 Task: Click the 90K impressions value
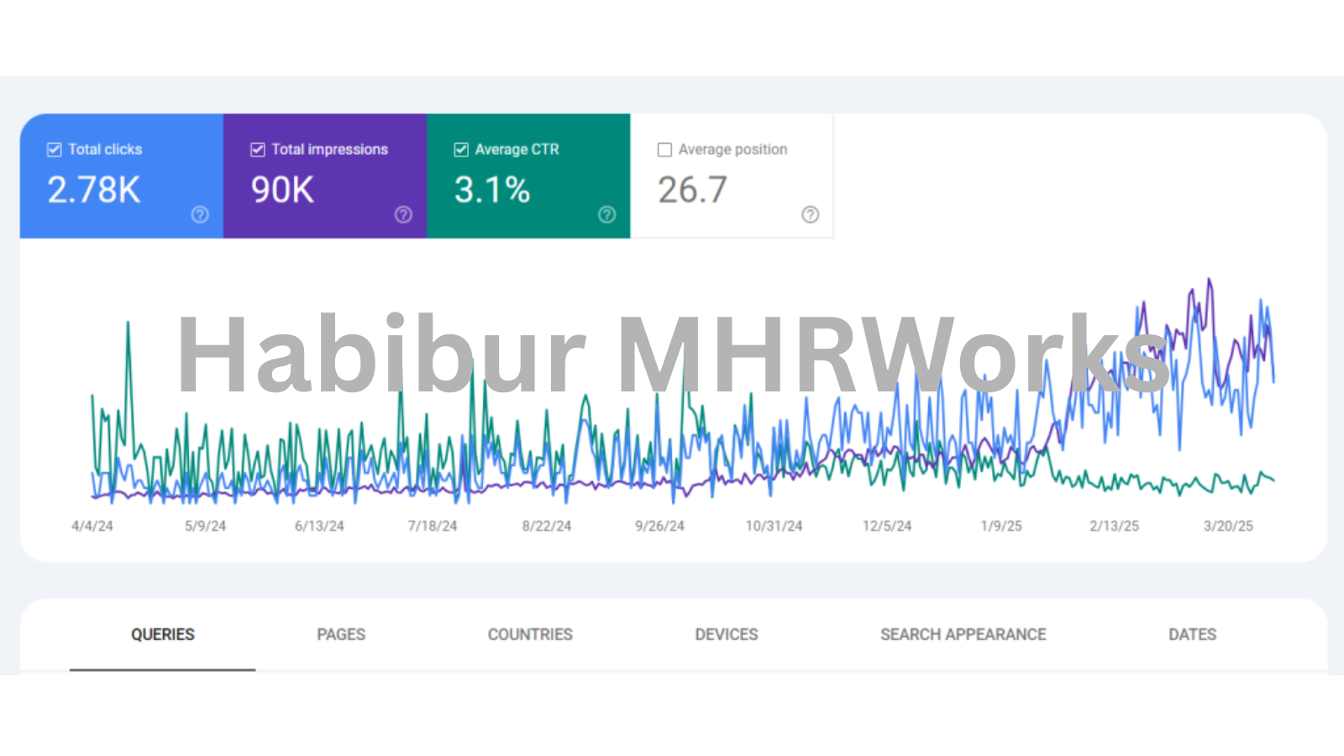click(282, 190)
